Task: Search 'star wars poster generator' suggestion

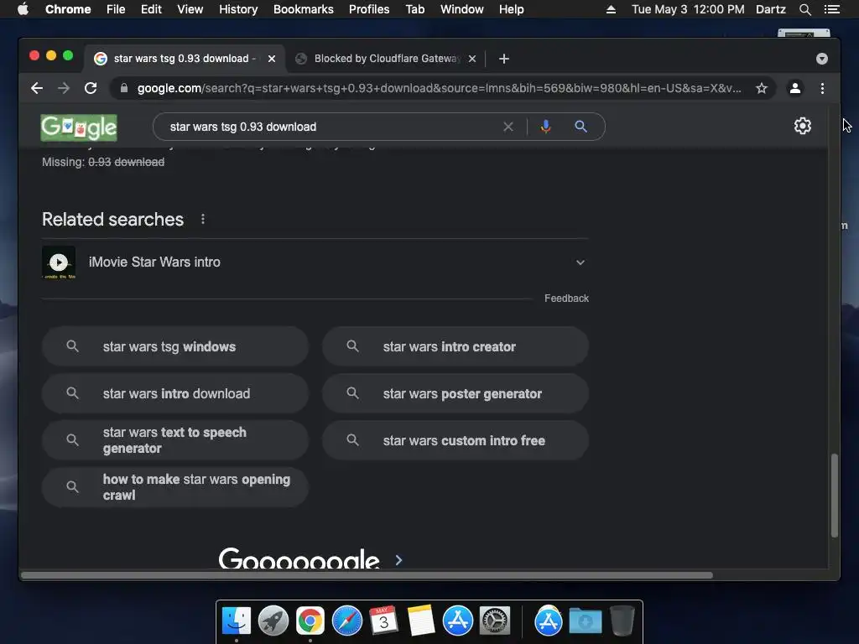Action: click(456, 393)
